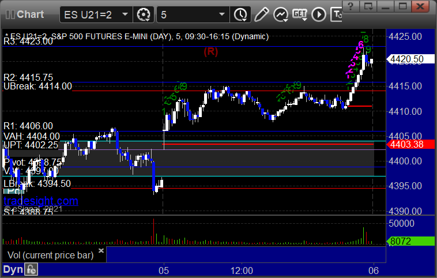The image size is (437, 278).
Task: Click the red (R) marker on the chart
Action: pos(210,51)
